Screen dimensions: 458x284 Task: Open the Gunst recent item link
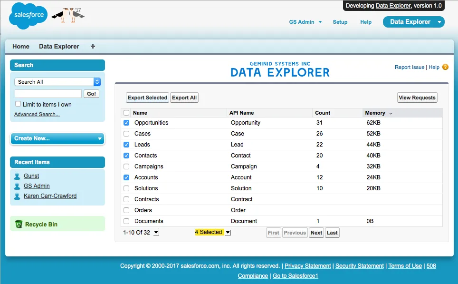tap(31, 176)
